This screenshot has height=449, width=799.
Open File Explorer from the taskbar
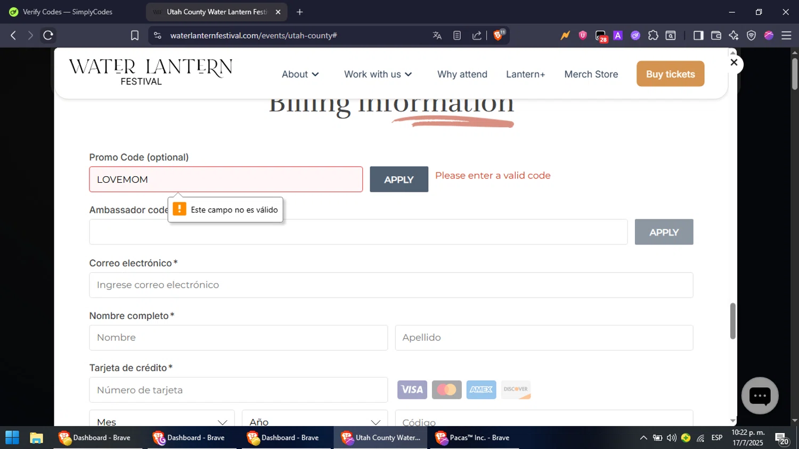click(36, 438)
